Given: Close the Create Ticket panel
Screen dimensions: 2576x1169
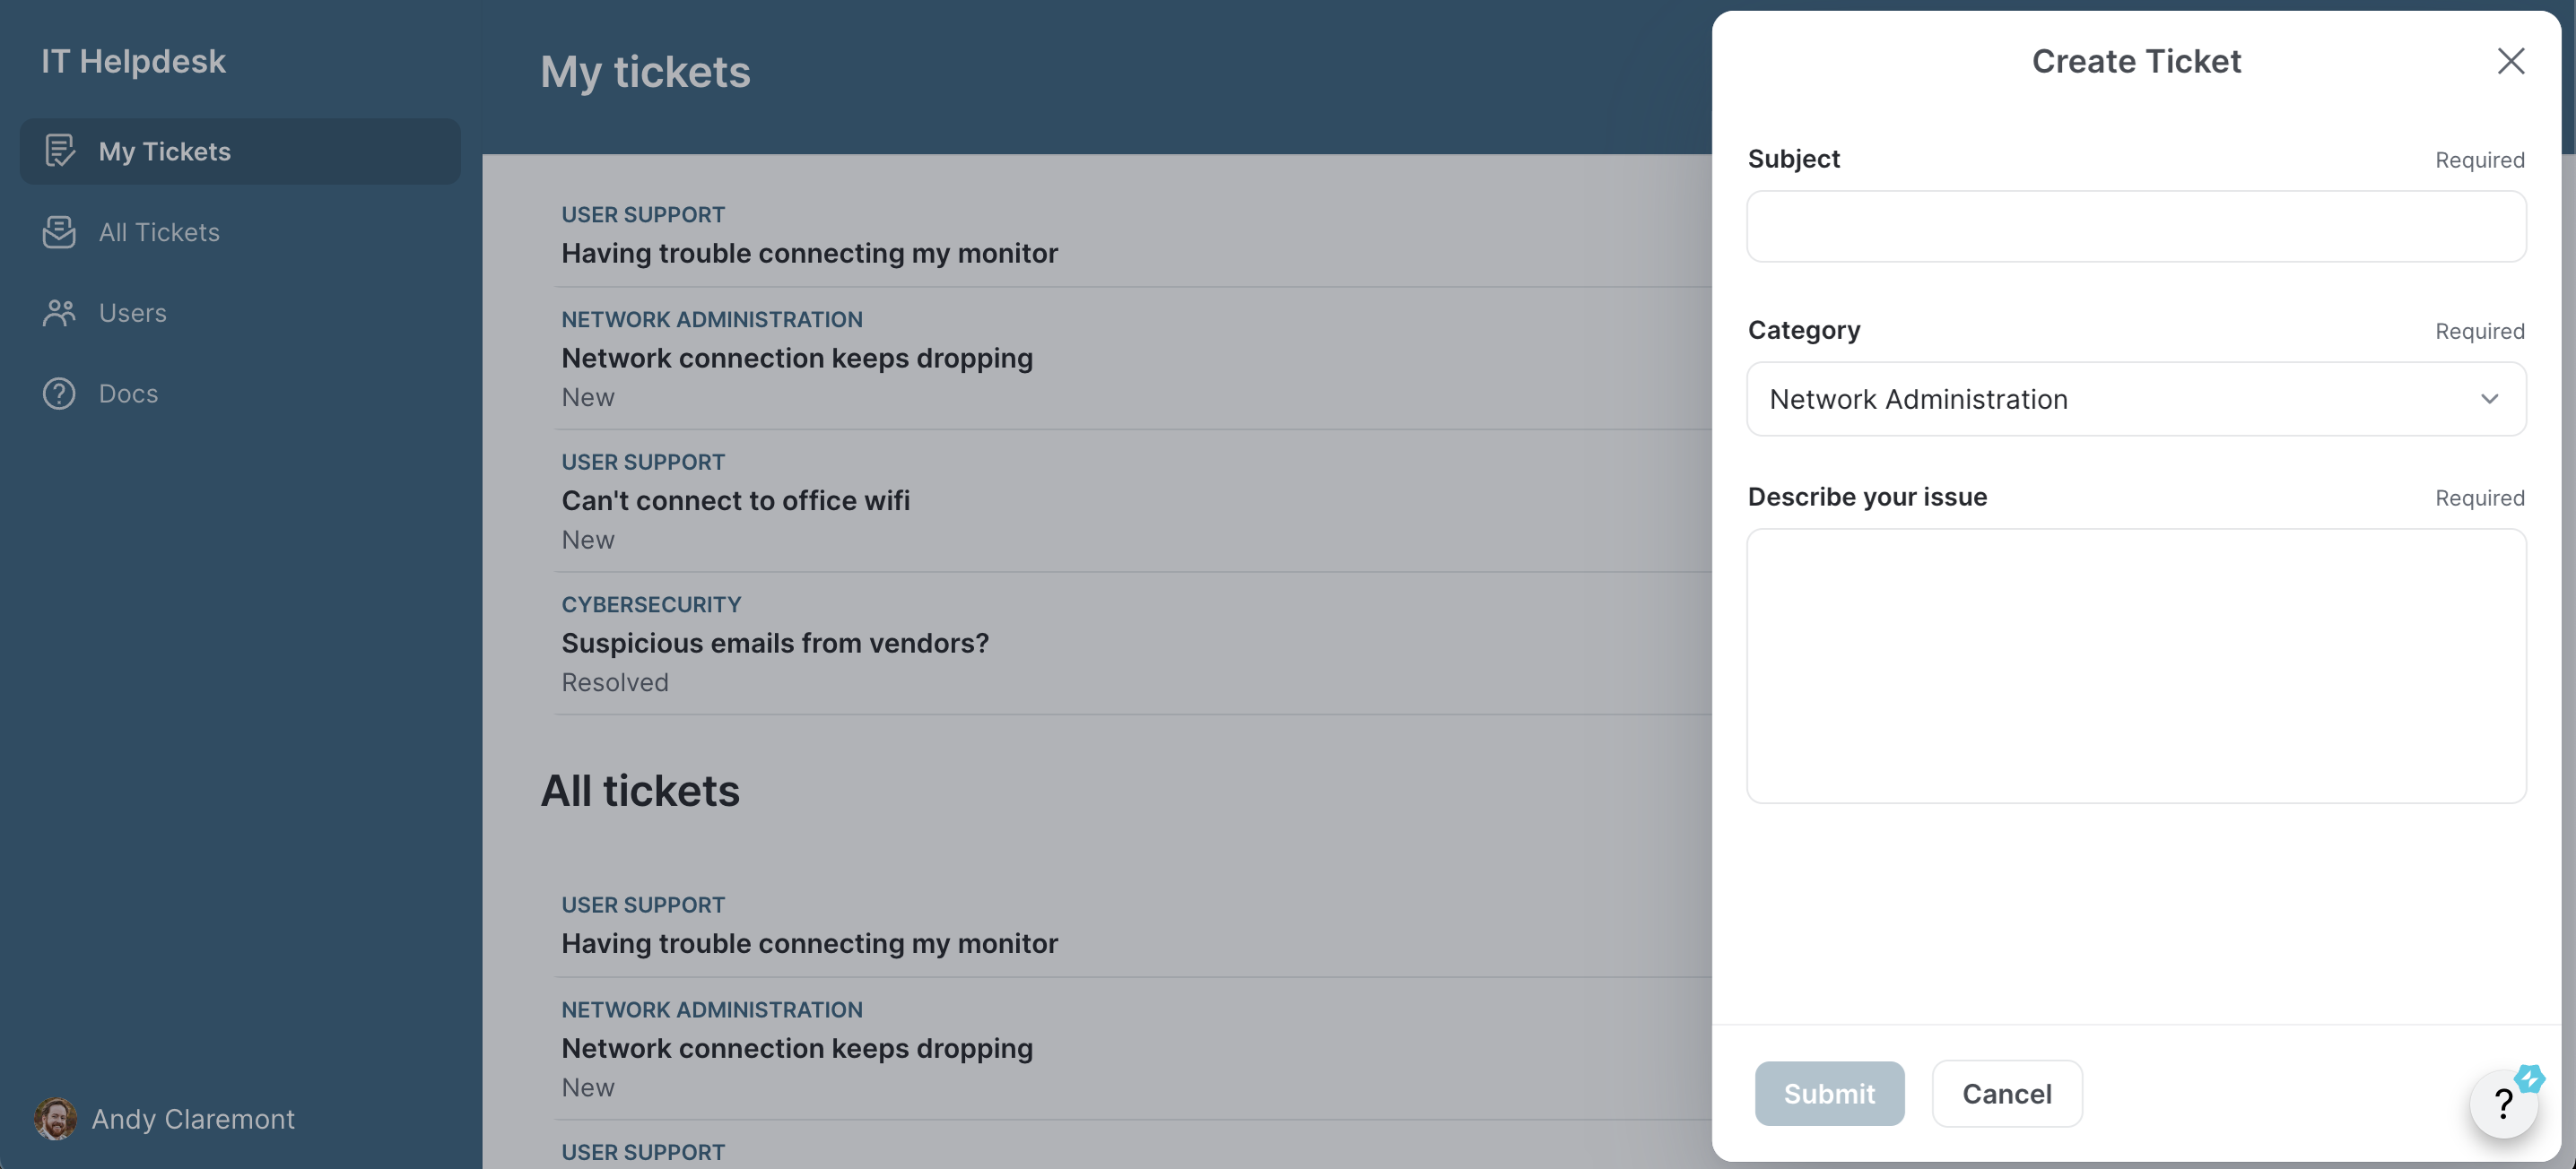Looking at the screenshot, I should (2510, 61).
